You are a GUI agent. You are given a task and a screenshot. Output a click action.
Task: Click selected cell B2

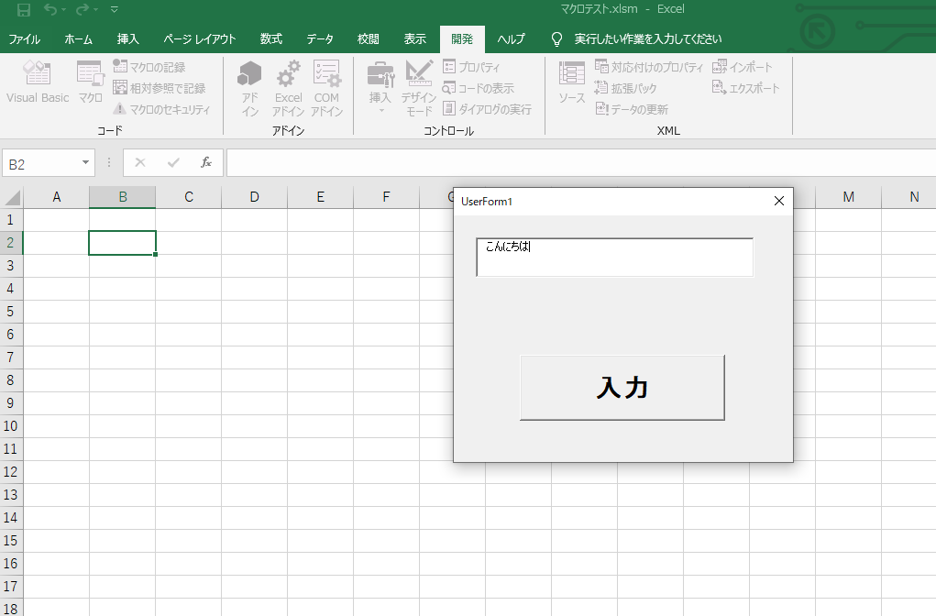click(122, 243)
